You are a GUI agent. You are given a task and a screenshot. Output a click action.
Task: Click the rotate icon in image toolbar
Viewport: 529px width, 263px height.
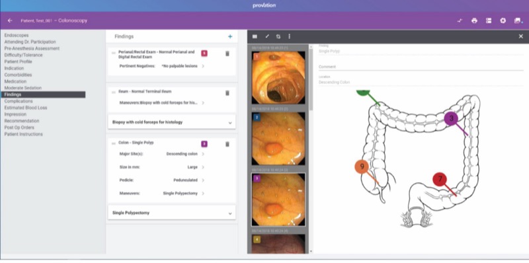pyautogui.click(x=278, y=36)
